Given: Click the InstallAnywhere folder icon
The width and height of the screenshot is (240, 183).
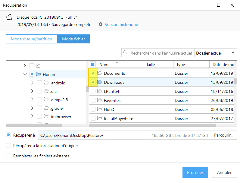Looking at the screenshot, I should coord(100,118).
